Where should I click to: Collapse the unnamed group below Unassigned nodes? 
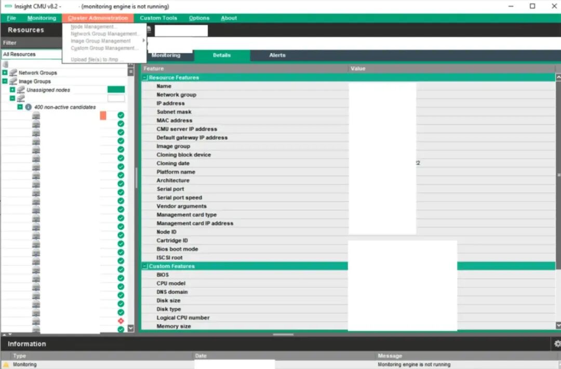pos(12,98)
